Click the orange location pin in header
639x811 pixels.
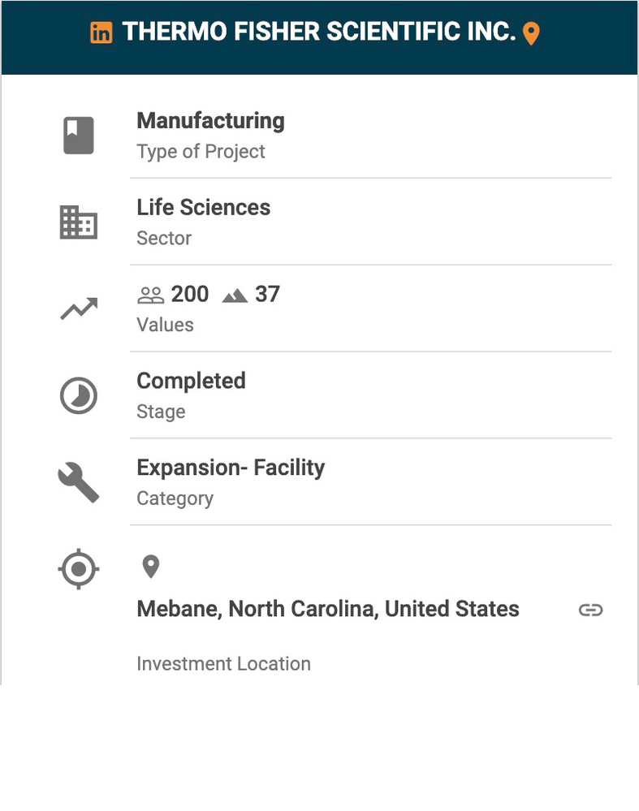(x=531, y=33)
